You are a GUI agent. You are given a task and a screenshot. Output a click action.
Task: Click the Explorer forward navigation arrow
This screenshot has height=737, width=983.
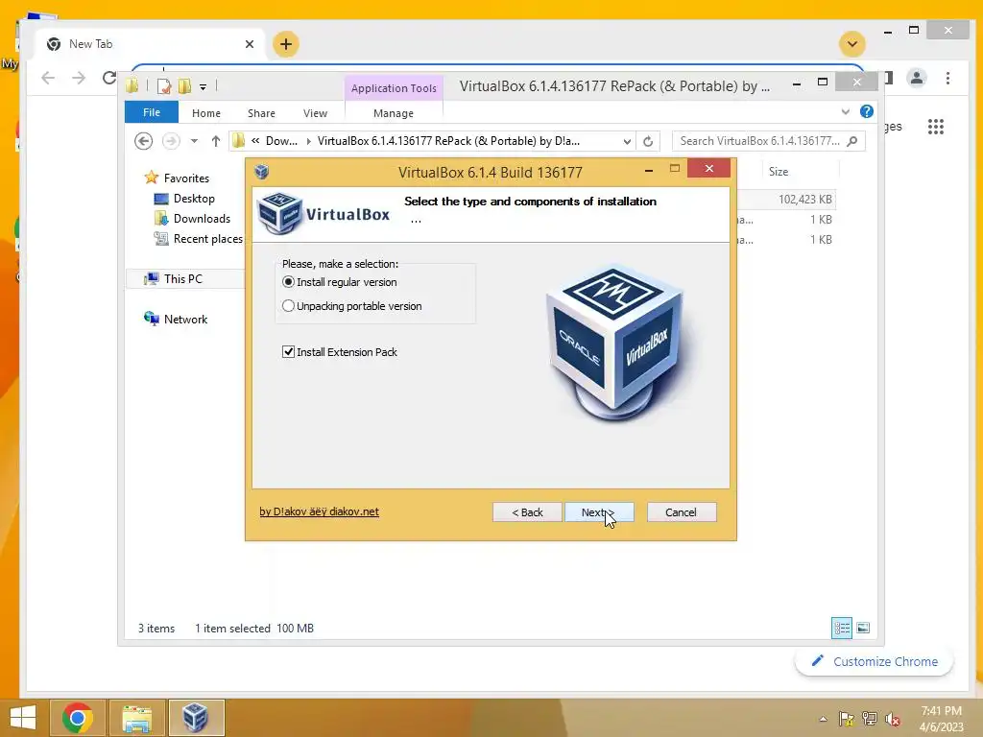[171, 141]
